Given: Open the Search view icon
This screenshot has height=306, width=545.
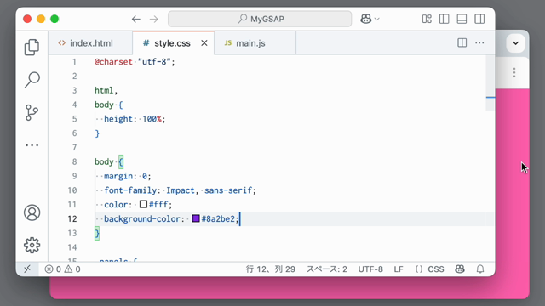Looking at the screenshot, I should click(x=32, y=80).
